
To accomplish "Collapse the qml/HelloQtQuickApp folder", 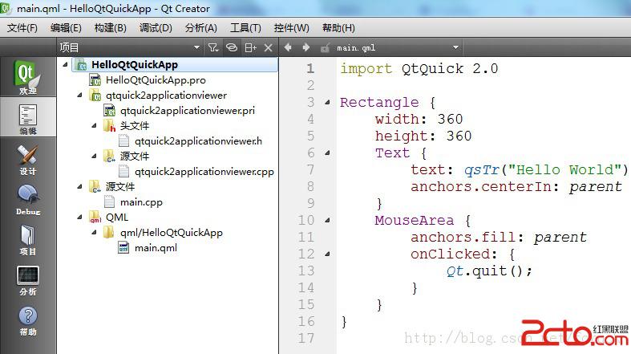I will coord(94,232).
